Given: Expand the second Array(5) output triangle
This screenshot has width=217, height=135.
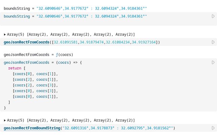Looking at the screenshot, I should pos(5,120).
